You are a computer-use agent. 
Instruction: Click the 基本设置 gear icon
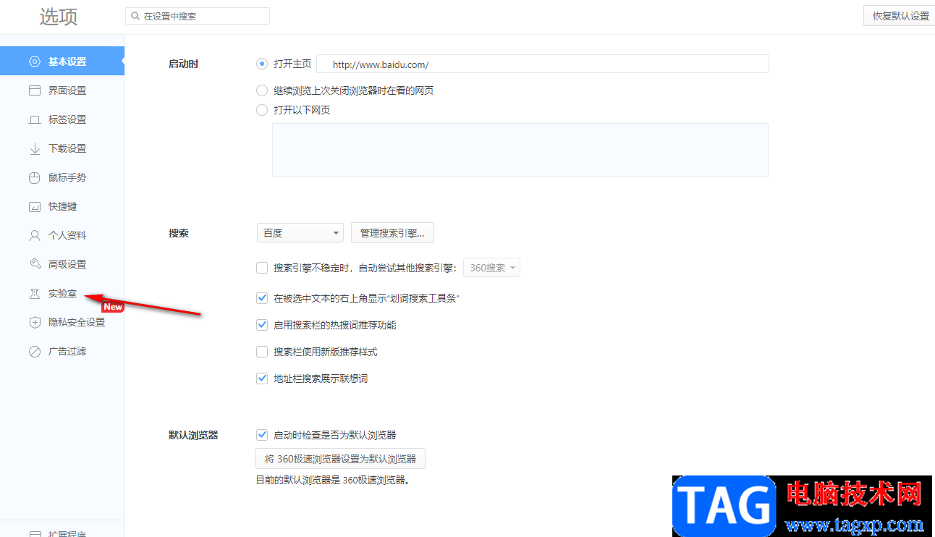35,62
